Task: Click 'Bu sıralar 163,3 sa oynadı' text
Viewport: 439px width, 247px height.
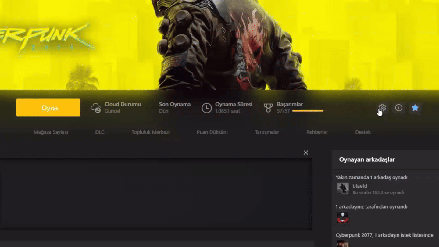Action: [378, 192]
